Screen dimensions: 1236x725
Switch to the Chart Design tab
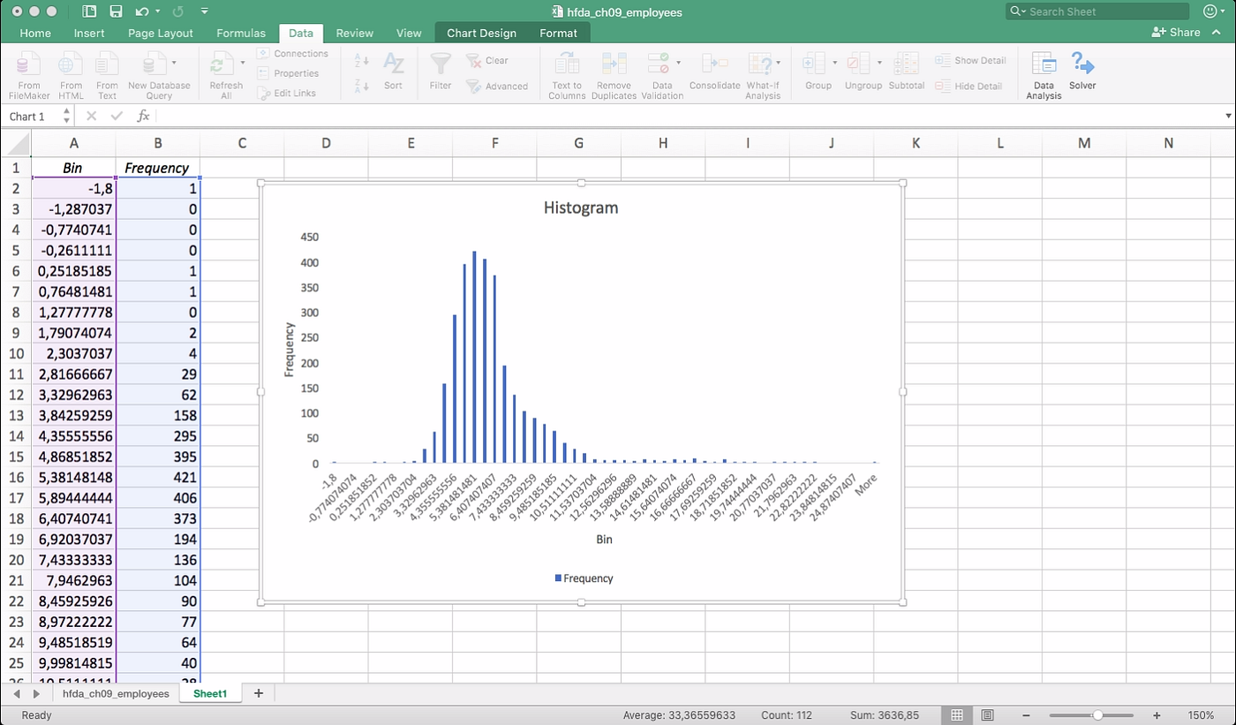tap(481, 33)
